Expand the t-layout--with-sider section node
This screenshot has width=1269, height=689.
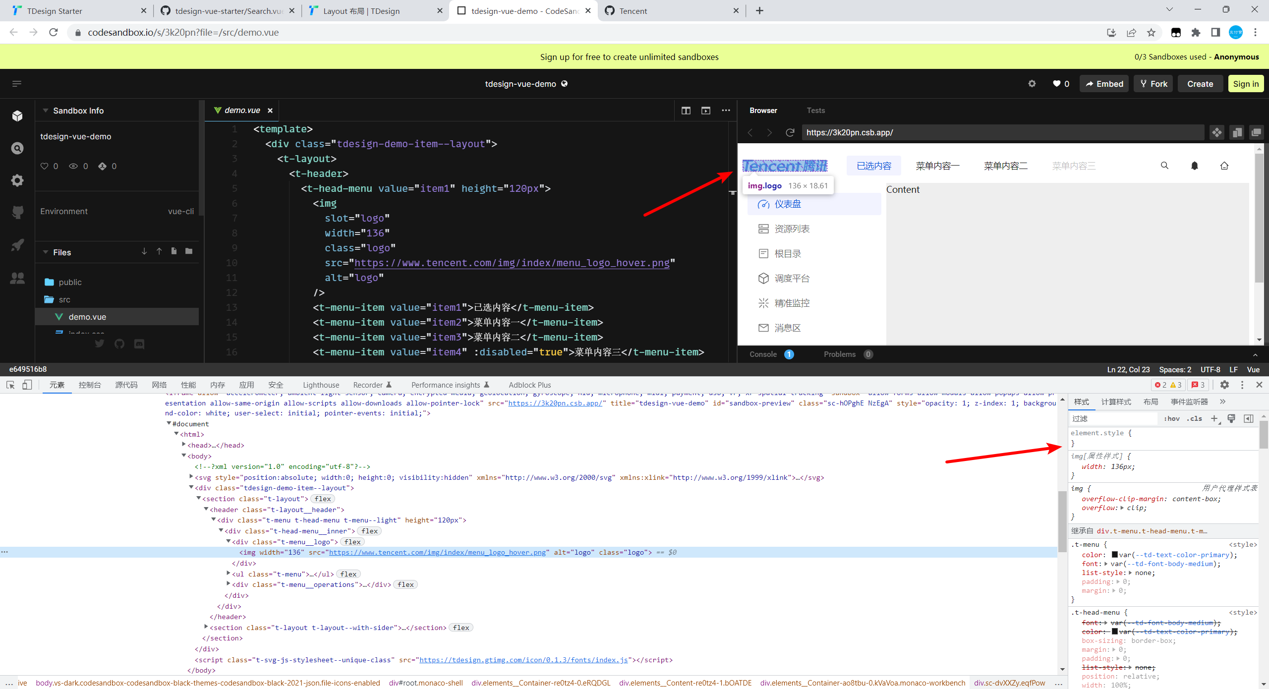tap(206, 627)
